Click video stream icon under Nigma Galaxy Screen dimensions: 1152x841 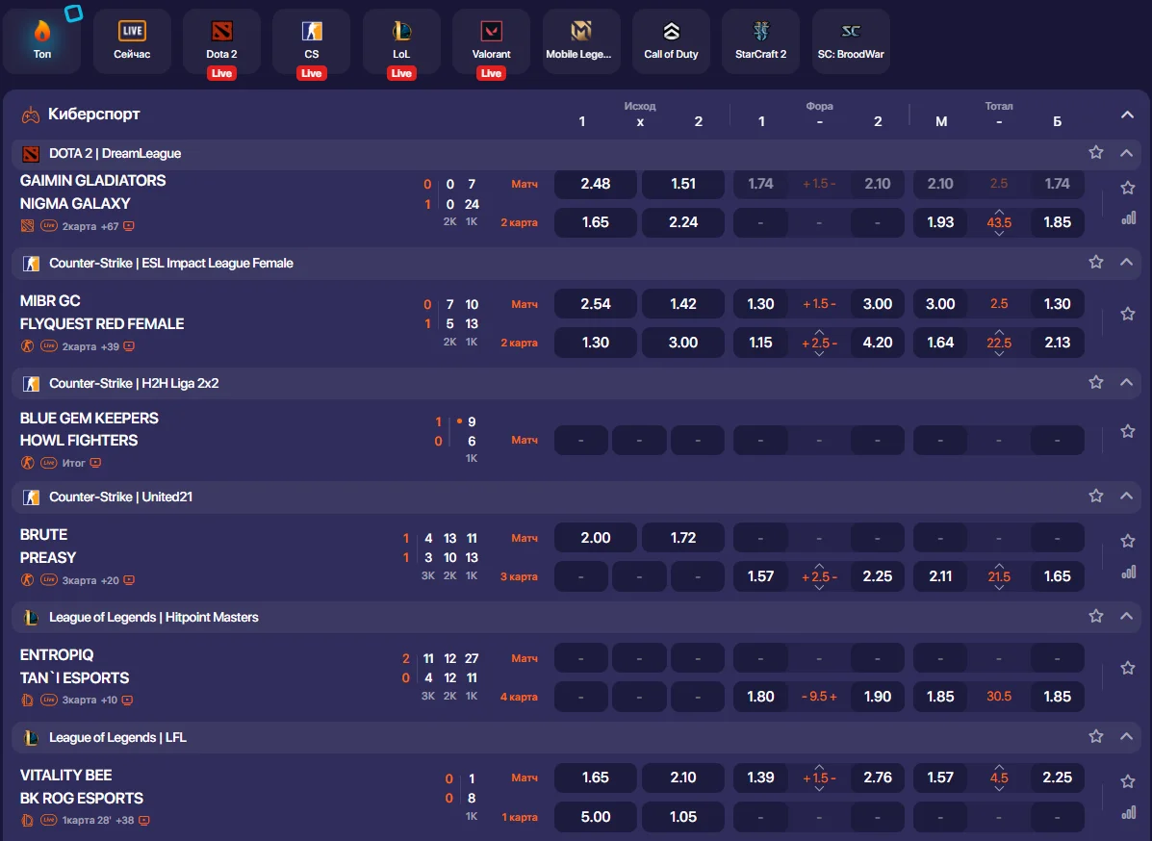pyautogui.click(x=129, y=226)
